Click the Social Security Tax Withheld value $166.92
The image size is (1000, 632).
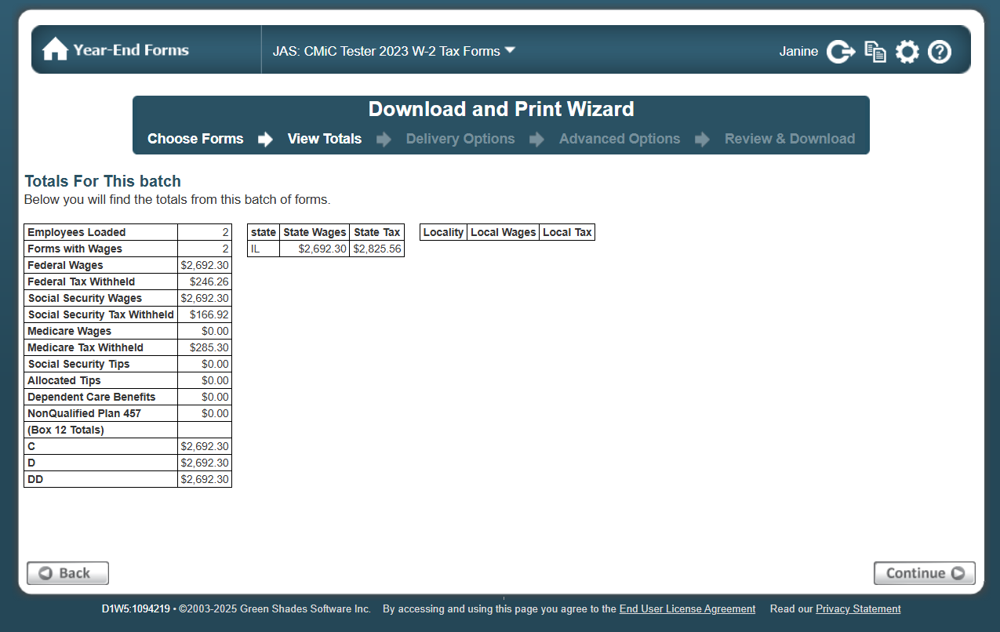tap(209, 314)
